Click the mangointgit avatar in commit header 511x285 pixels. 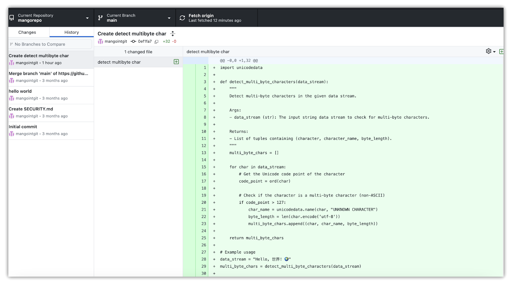(x=100, y=41)
